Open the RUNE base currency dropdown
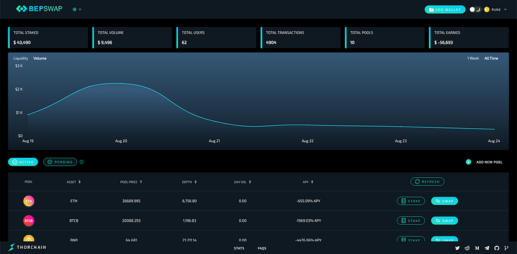 coord(496,10)
